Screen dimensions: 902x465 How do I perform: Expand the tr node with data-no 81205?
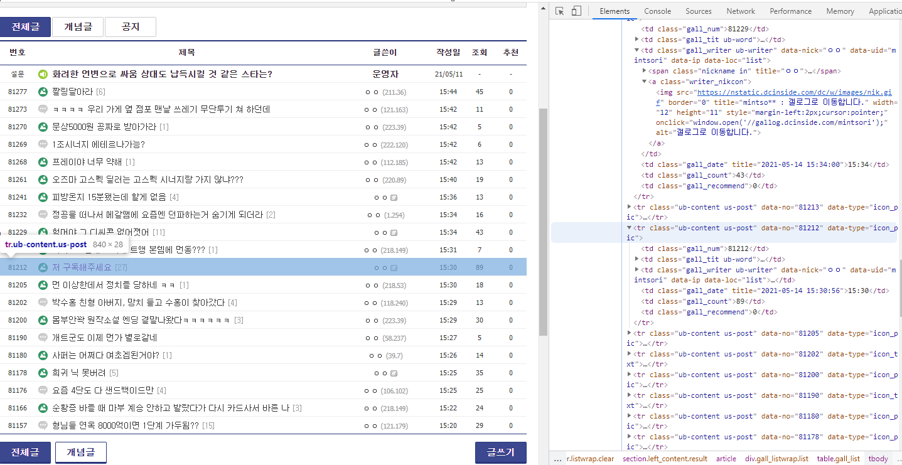(630, 333)
